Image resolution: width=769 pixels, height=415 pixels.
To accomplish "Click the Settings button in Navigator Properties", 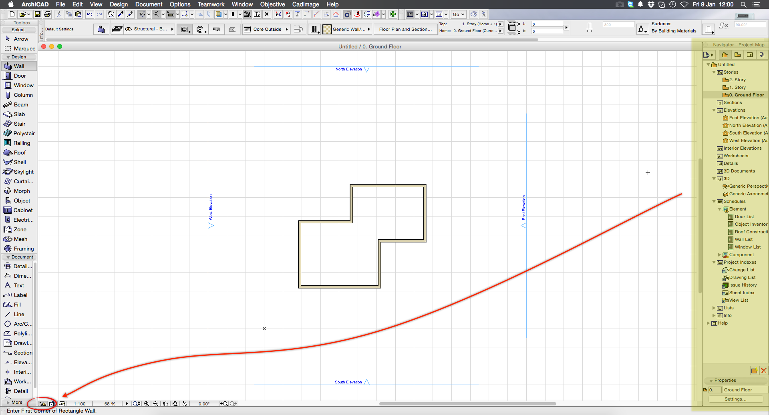I will click(x=735, y=399).
